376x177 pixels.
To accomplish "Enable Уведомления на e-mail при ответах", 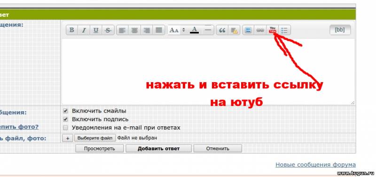I will pyautogui.click(x=65, y=128).
